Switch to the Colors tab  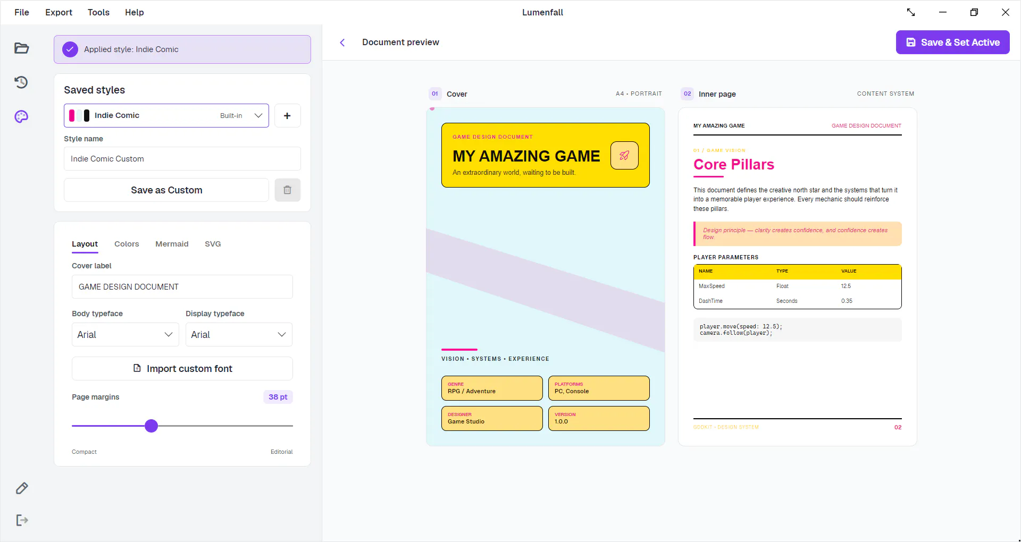(x=127, y=244)
